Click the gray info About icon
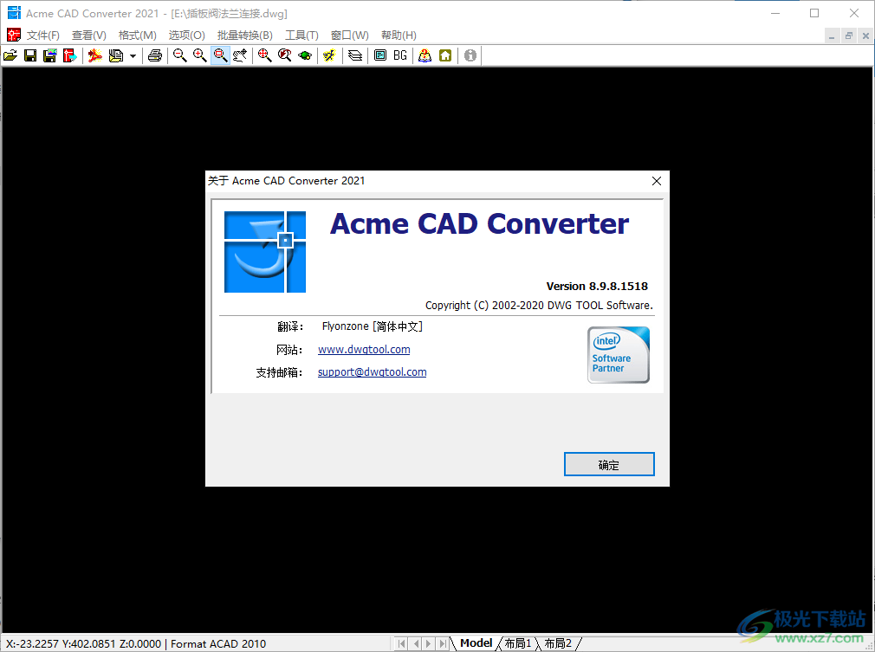 (470, 55)
